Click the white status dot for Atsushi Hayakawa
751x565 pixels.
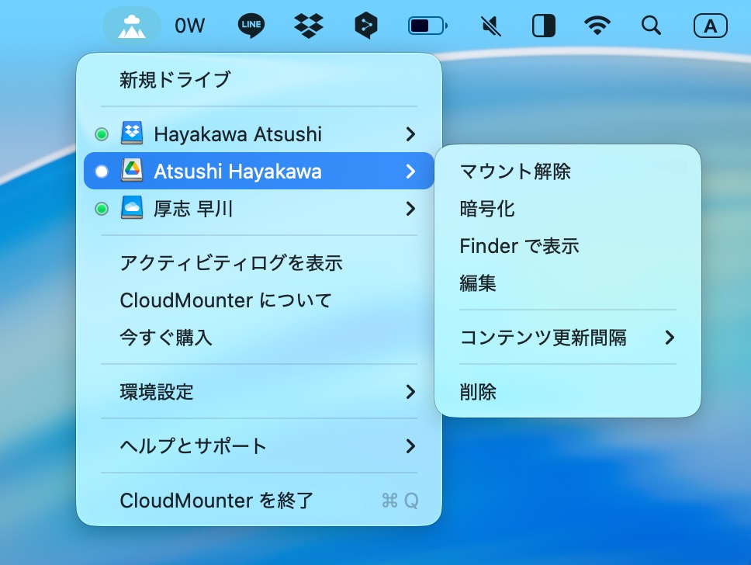(102, 172)
